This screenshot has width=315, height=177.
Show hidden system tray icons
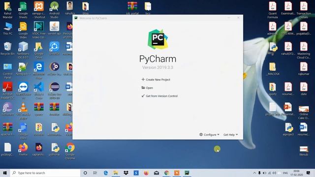point(254,173)
